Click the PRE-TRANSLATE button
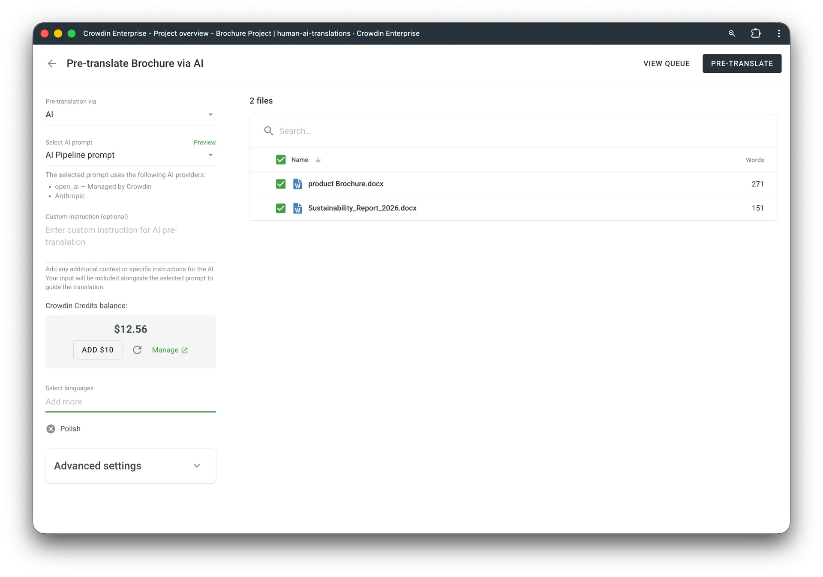This screenshot has height=577, width=823. 742,63
